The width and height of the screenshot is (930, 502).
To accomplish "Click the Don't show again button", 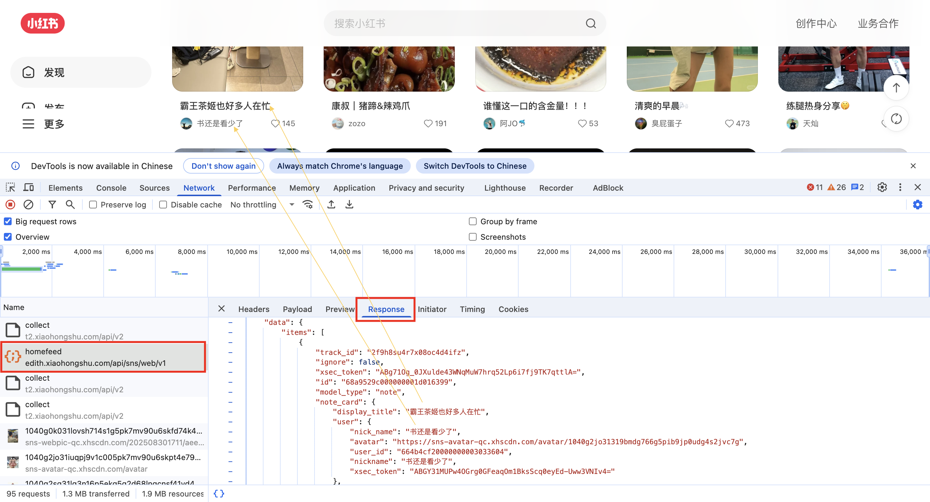I will click(x=223, y=166).
